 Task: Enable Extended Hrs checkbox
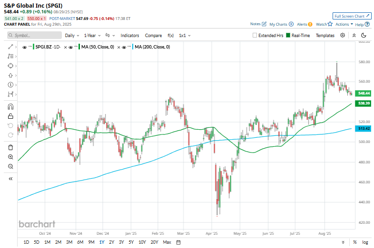coord(255,35)
